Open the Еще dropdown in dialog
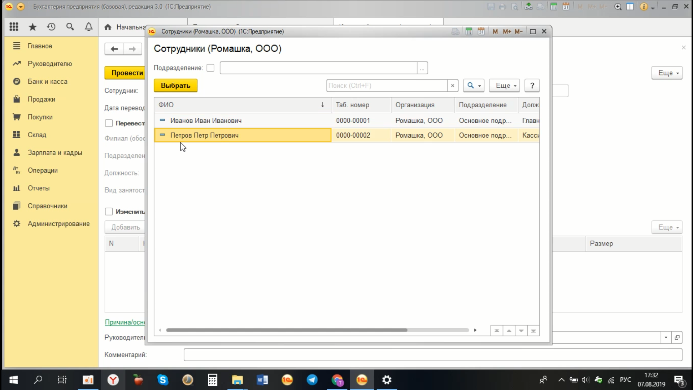 504,86
